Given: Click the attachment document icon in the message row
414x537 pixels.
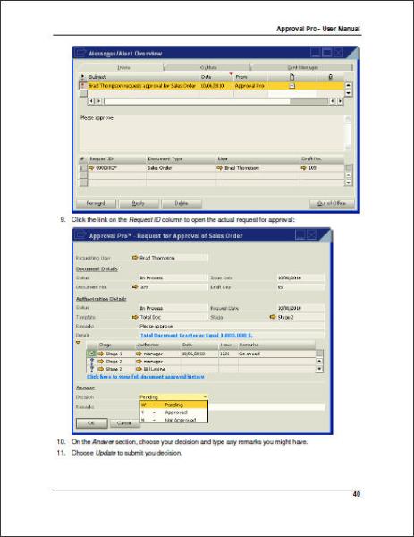Looking at the screenshot, I should tap(291, 86).
